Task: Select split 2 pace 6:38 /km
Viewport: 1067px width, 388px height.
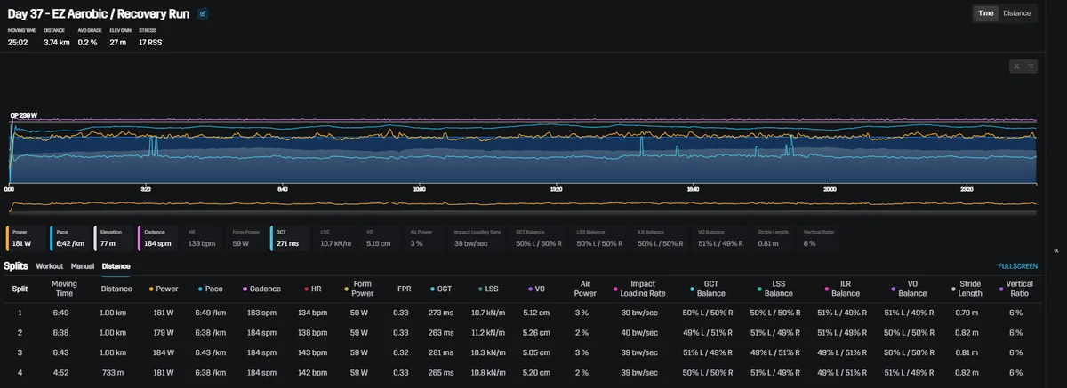Action: click(x=213, y=331)
